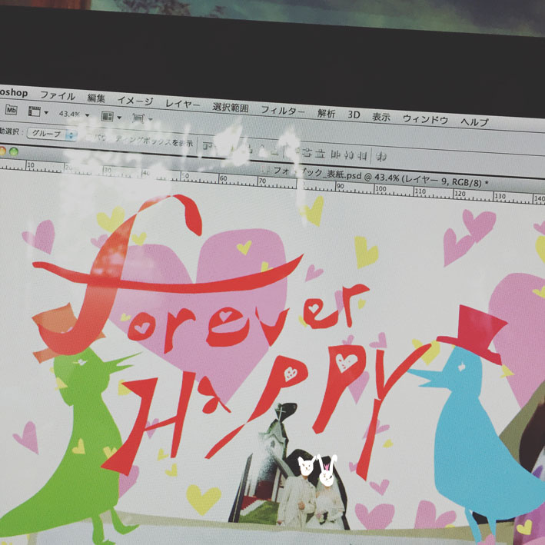
Task: Click the screen mode icon
Action: tap(138, 118)
